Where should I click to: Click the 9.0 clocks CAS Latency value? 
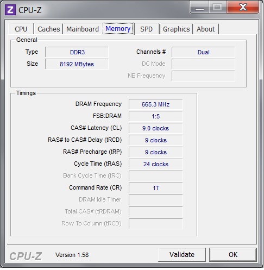click(156, 128)
